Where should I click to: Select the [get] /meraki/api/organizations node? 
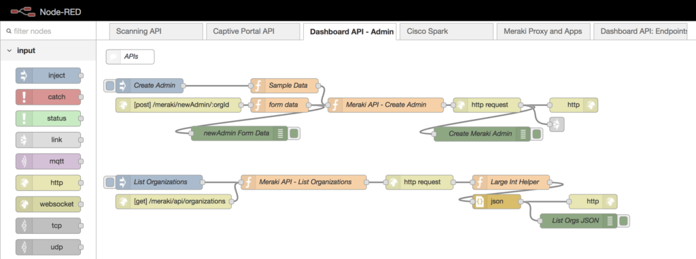(x=173, y=201)
